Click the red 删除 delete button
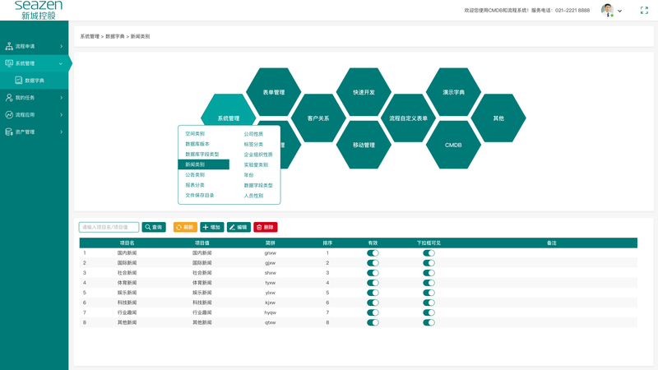This screenshot has height=370, width=658. [x=265, y=227]
